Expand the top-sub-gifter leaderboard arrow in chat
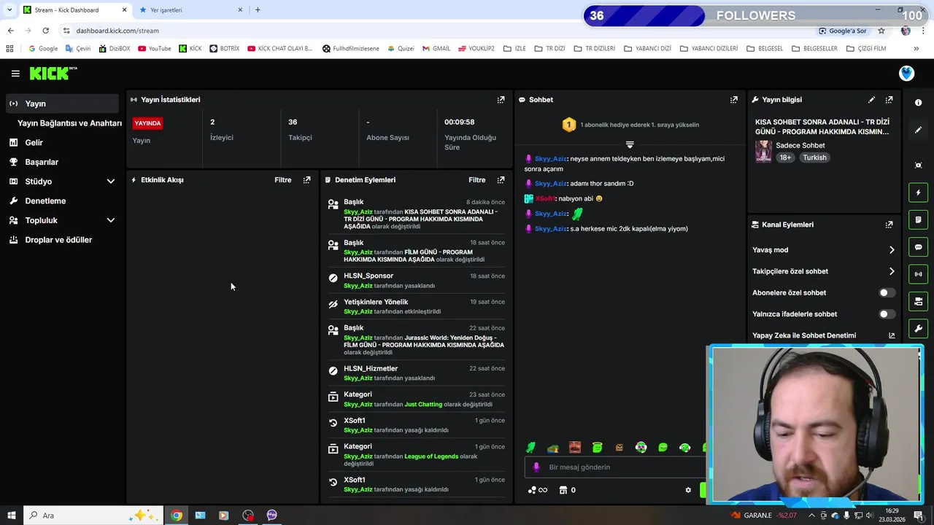 pos(630,144)
